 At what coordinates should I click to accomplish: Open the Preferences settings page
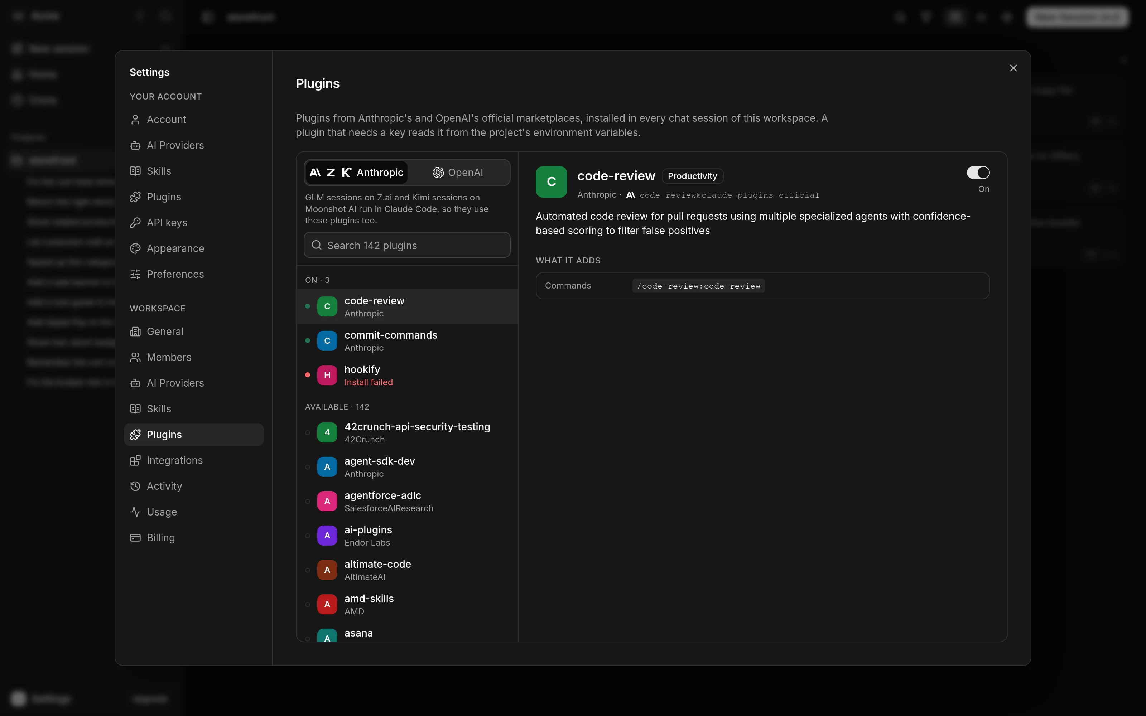click(x=193, y=274)
